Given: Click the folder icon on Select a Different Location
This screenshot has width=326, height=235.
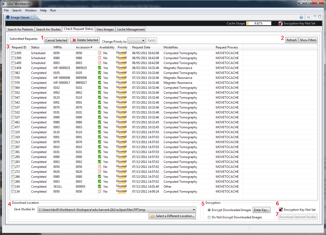Looking at the screenshot, I should point(153,216).
